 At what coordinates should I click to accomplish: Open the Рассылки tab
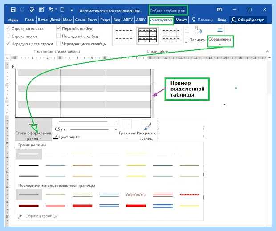click(x=93, y=20)
